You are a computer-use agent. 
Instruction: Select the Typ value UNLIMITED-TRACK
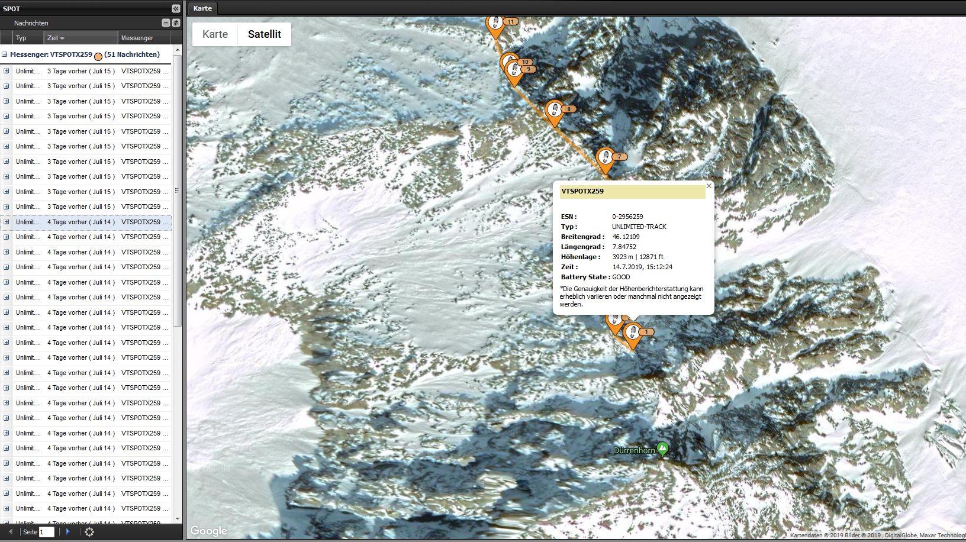click(639, 227)
